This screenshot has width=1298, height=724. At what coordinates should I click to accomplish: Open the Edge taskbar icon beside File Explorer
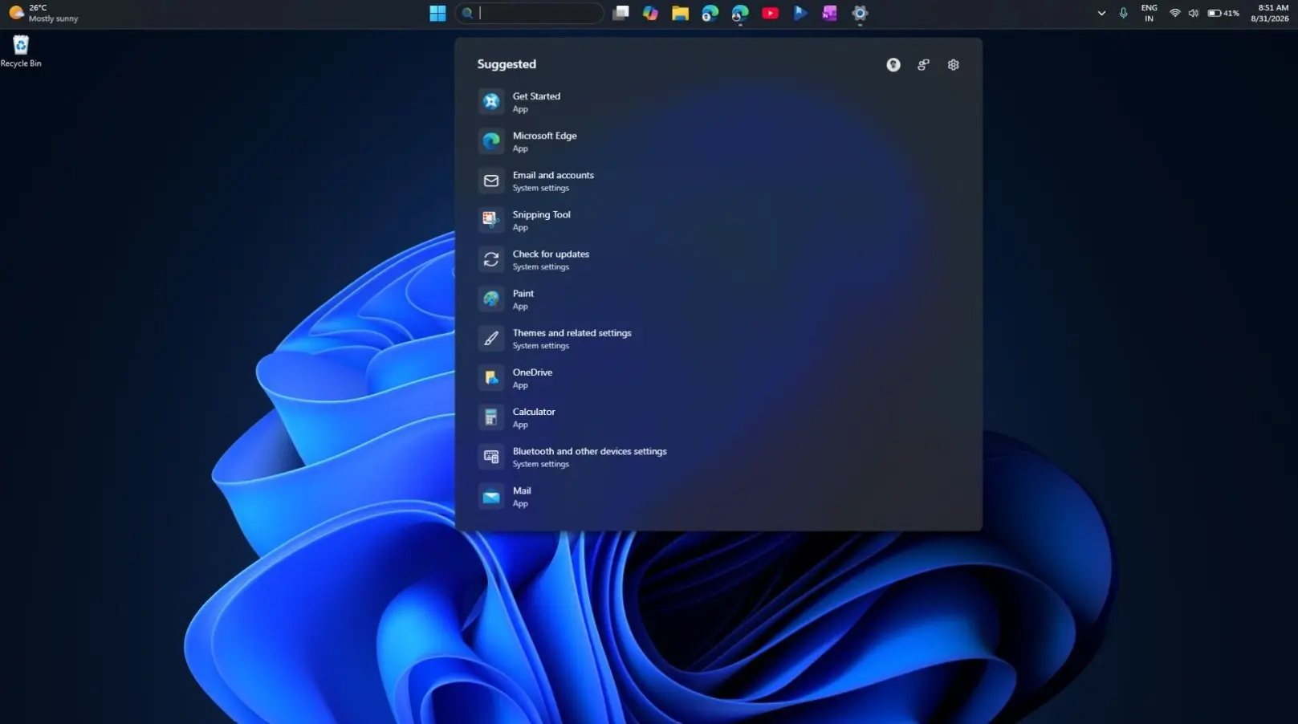coord(710,13)
